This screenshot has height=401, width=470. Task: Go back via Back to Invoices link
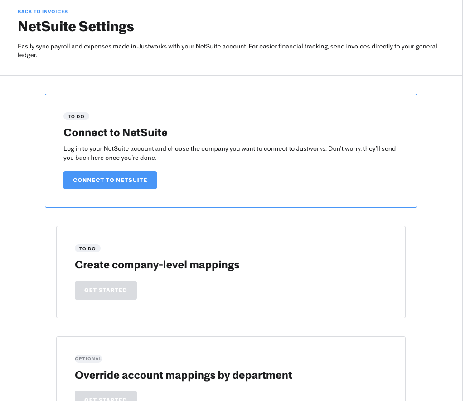43,11
